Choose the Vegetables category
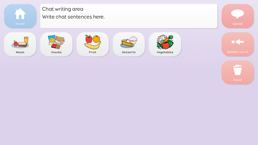The width and height of the screenshot is (258, 145). (165, 44)
